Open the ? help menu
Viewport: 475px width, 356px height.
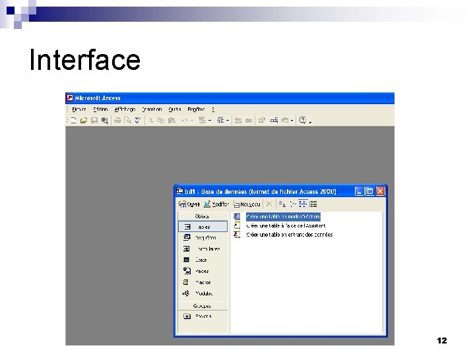pos(213,109)
